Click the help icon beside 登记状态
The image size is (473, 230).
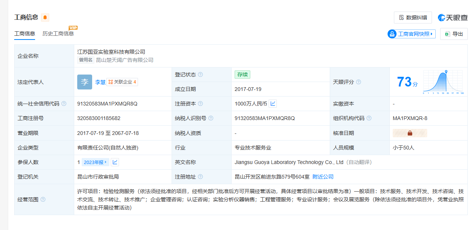coord(200,75)
